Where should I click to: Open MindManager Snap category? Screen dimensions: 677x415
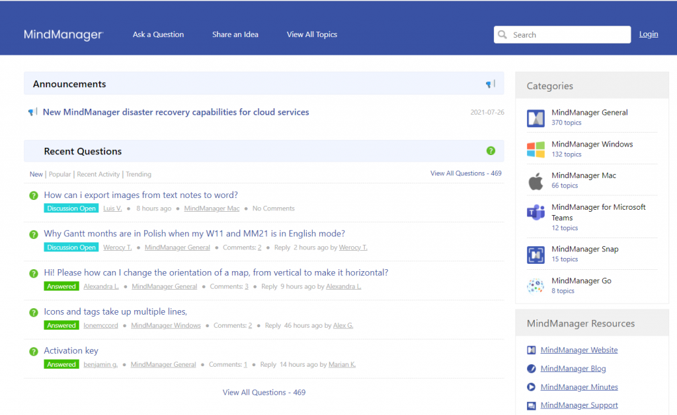coord(584,249)
